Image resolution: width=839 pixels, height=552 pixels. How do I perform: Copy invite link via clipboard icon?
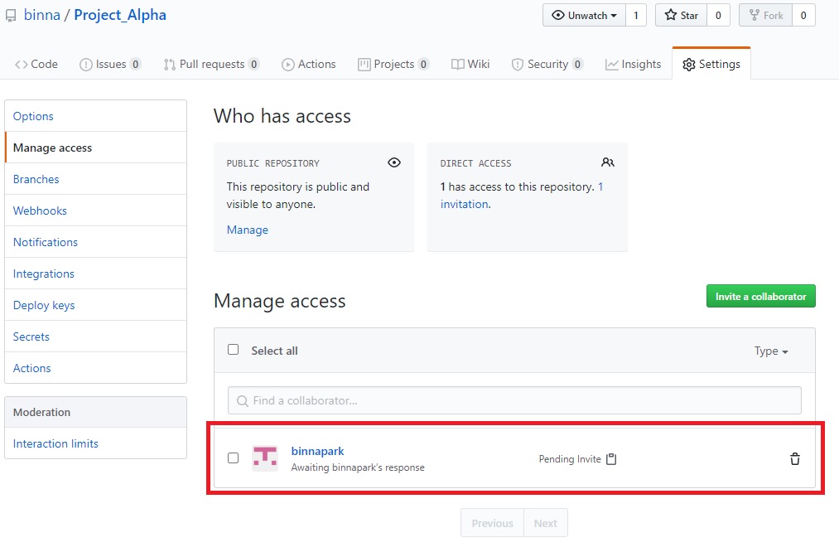point(611,459)
